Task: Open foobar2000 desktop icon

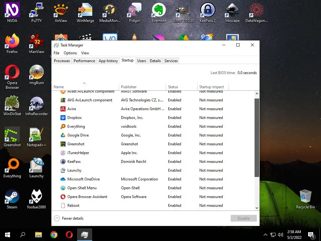Action: 36,199
